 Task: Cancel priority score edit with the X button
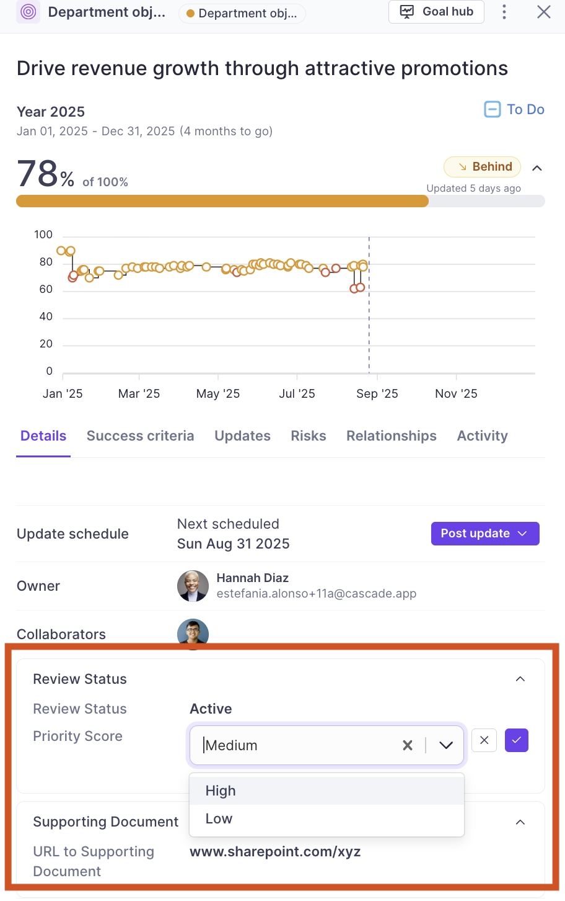[484, 740]
